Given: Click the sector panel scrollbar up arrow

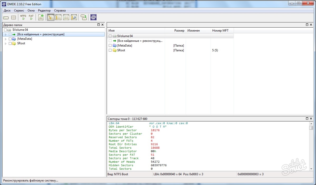Looking at the screenshot, I should (311, 123).
